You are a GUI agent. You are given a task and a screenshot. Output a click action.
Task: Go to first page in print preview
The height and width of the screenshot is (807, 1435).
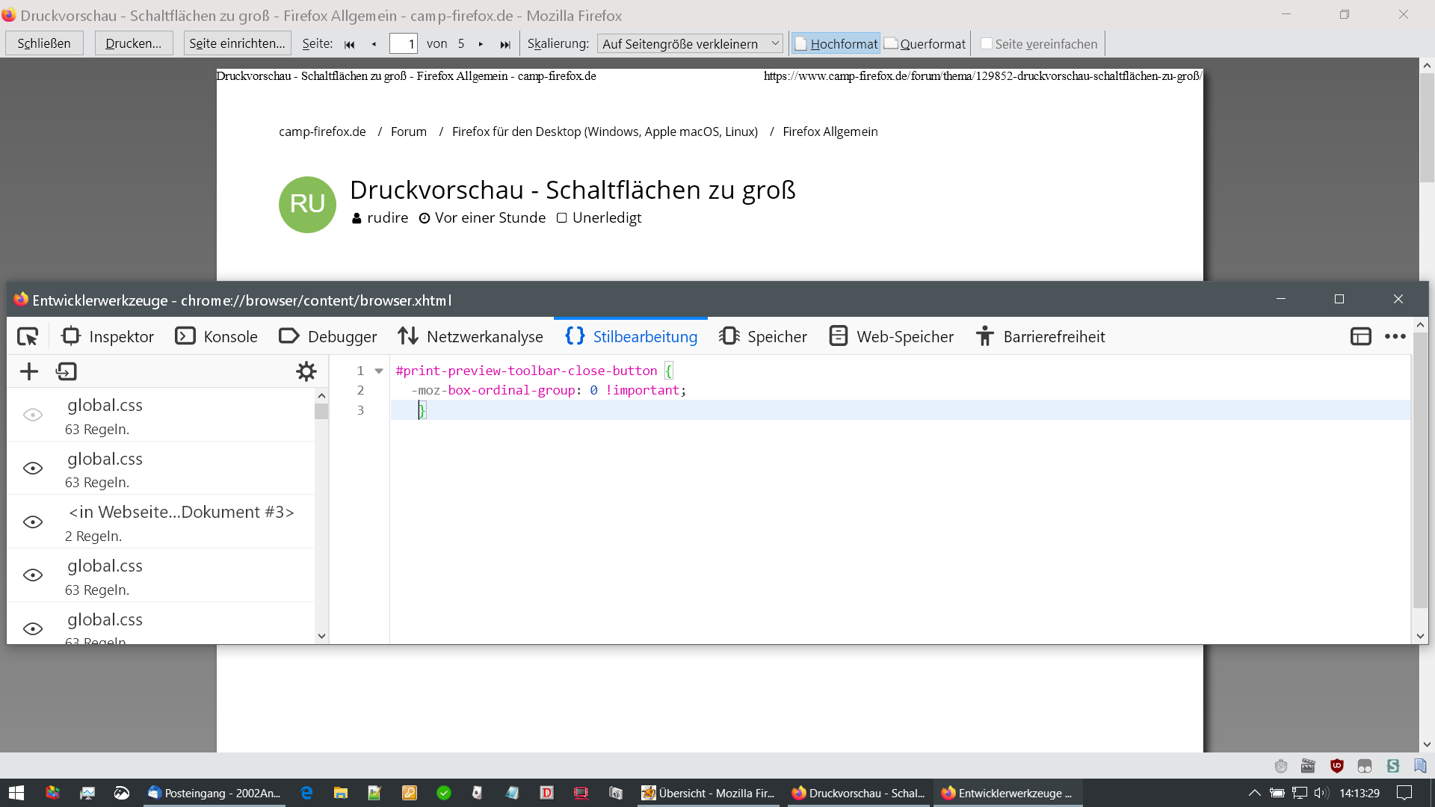point(349,44)
